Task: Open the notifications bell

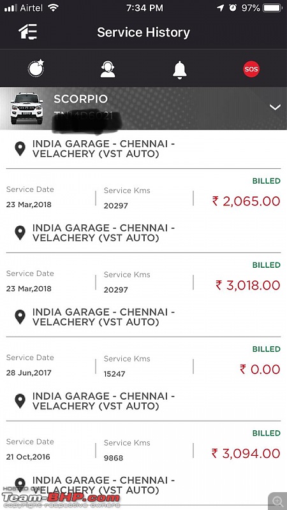Action: coord(179,69)
